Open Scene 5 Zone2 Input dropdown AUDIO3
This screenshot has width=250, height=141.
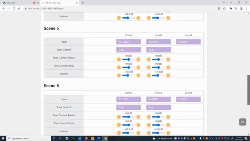[129, 42]
